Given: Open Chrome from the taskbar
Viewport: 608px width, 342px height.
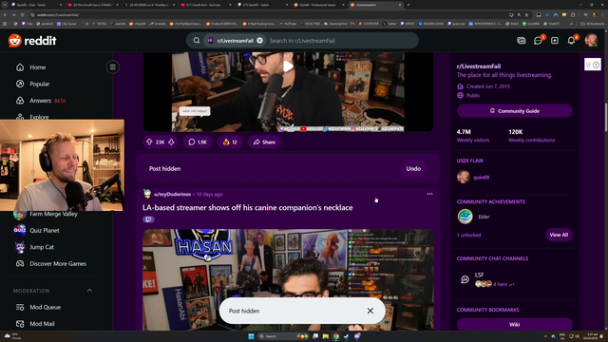Looking at the screenshot, I should point(335,336).
